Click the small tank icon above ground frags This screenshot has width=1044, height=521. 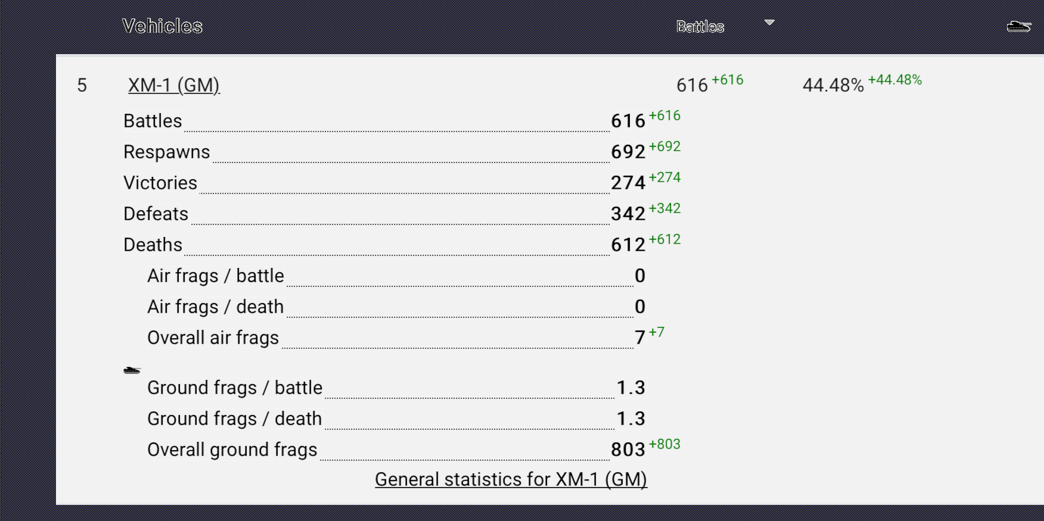pyautogui.click(x=132, y=370)
